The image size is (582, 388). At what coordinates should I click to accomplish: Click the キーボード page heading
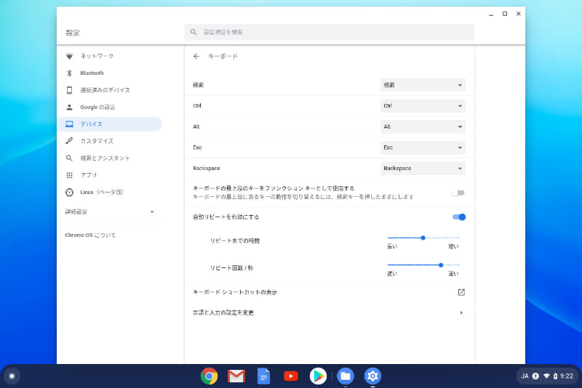coord(223,57)
